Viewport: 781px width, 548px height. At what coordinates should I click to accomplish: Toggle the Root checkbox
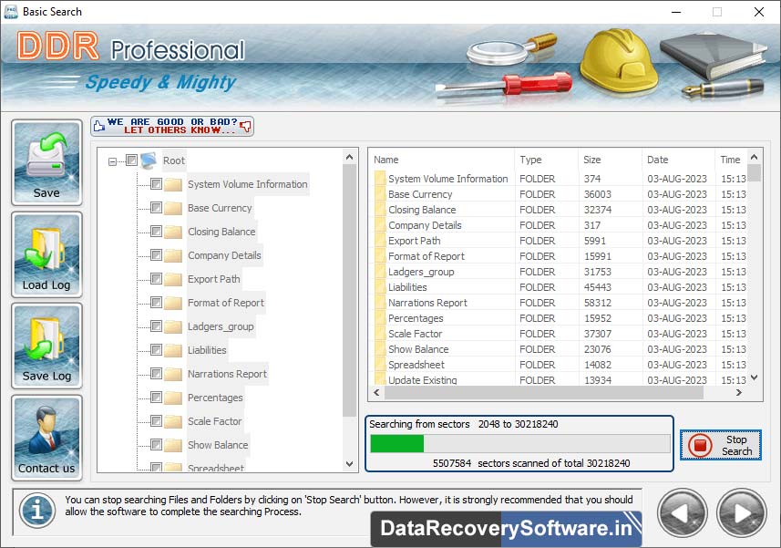[131, 160]
